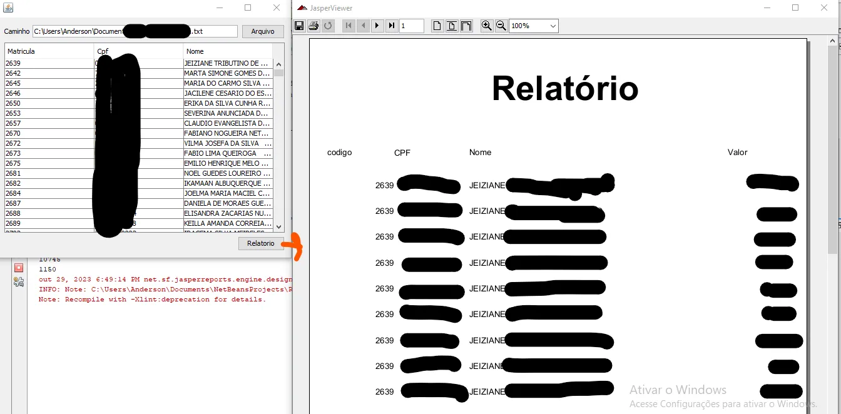Click the JasperViewer logo title icon
841x414 pixels.
tap(302, 8)
